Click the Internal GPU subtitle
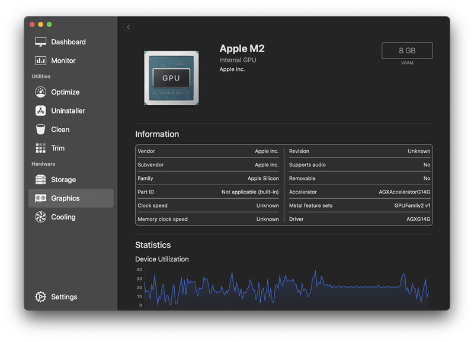The image size is (474, 342). click(x=238, y=60)
